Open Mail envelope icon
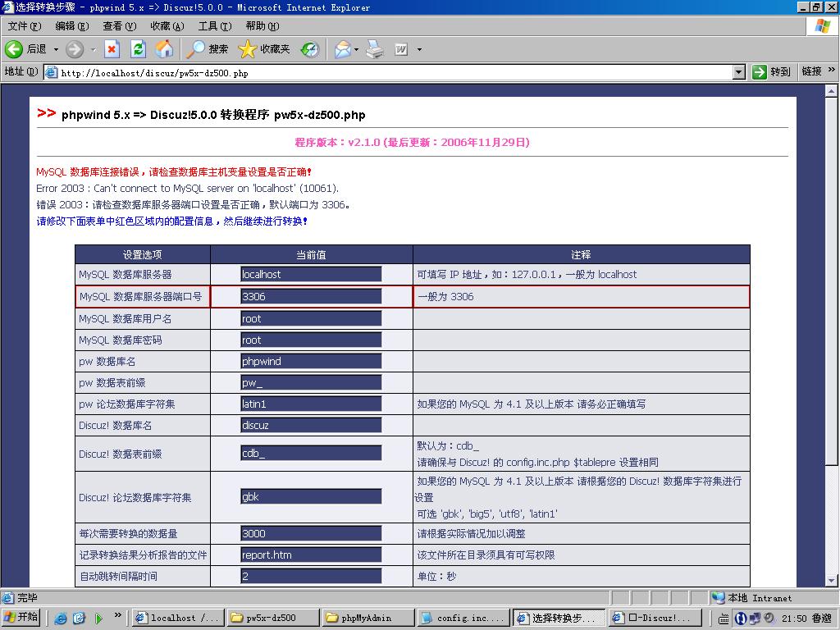 (x=342, y=49)
